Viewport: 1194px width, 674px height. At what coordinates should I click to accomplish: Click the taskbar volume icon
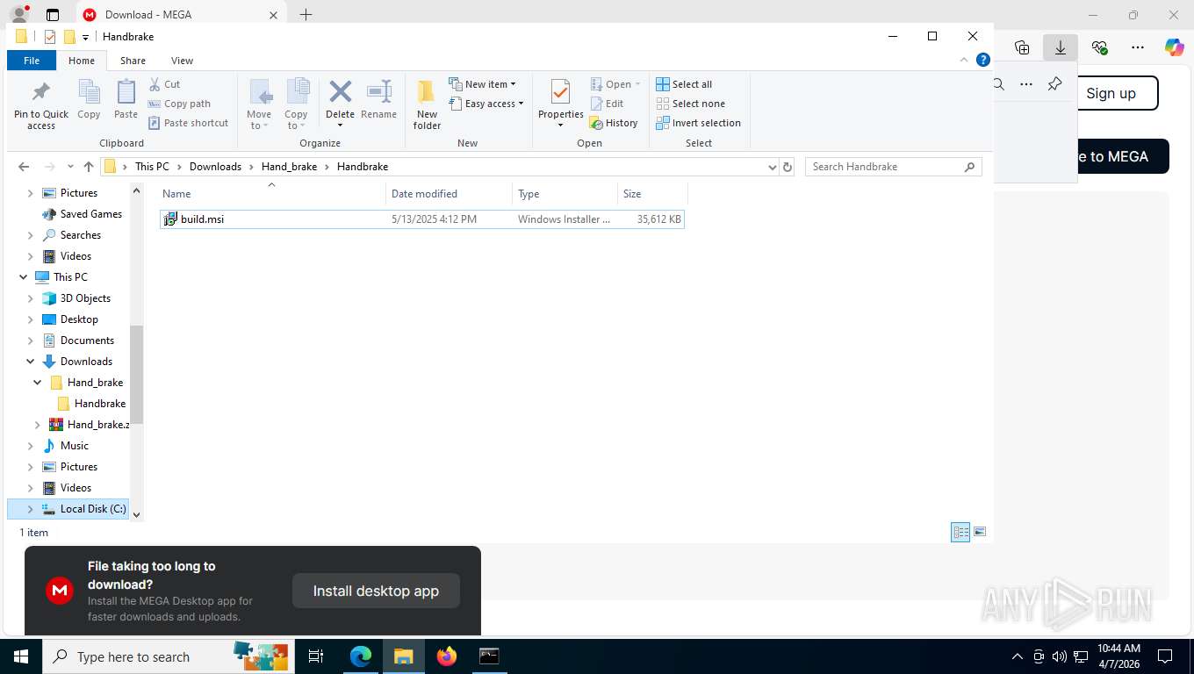1059,656
